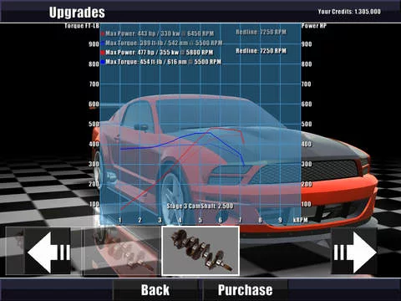The width and height of the screenshot is (401, 301).
Task: Click the upper faded Redline 7250 RPM text
Action: coord(261,32)
